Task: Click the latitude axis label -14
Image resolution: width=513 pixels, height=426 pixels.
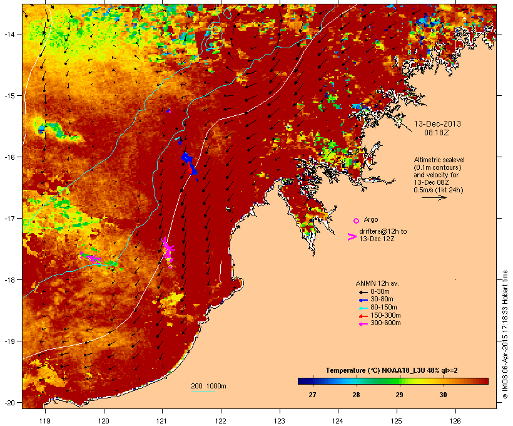Action: pyautogui.click(x=9, y=34)
